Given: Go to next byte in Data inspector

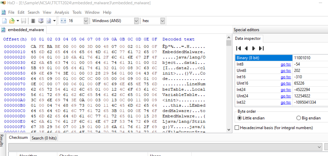Looking at the screenshot, I should tap(254, 48).
